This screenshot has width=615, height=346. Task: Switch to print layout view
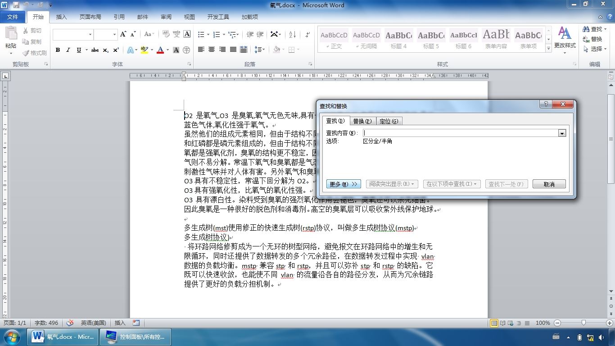click(494, 323)
